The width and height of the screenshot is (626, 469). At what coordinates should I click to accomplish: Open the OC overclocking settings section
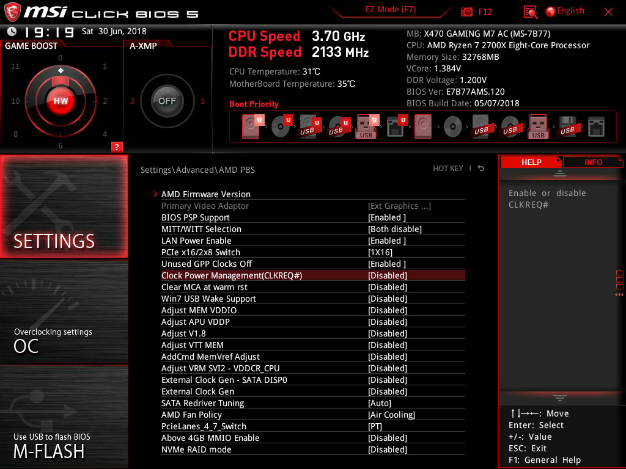pyautogui.click(x=64, y=312)
